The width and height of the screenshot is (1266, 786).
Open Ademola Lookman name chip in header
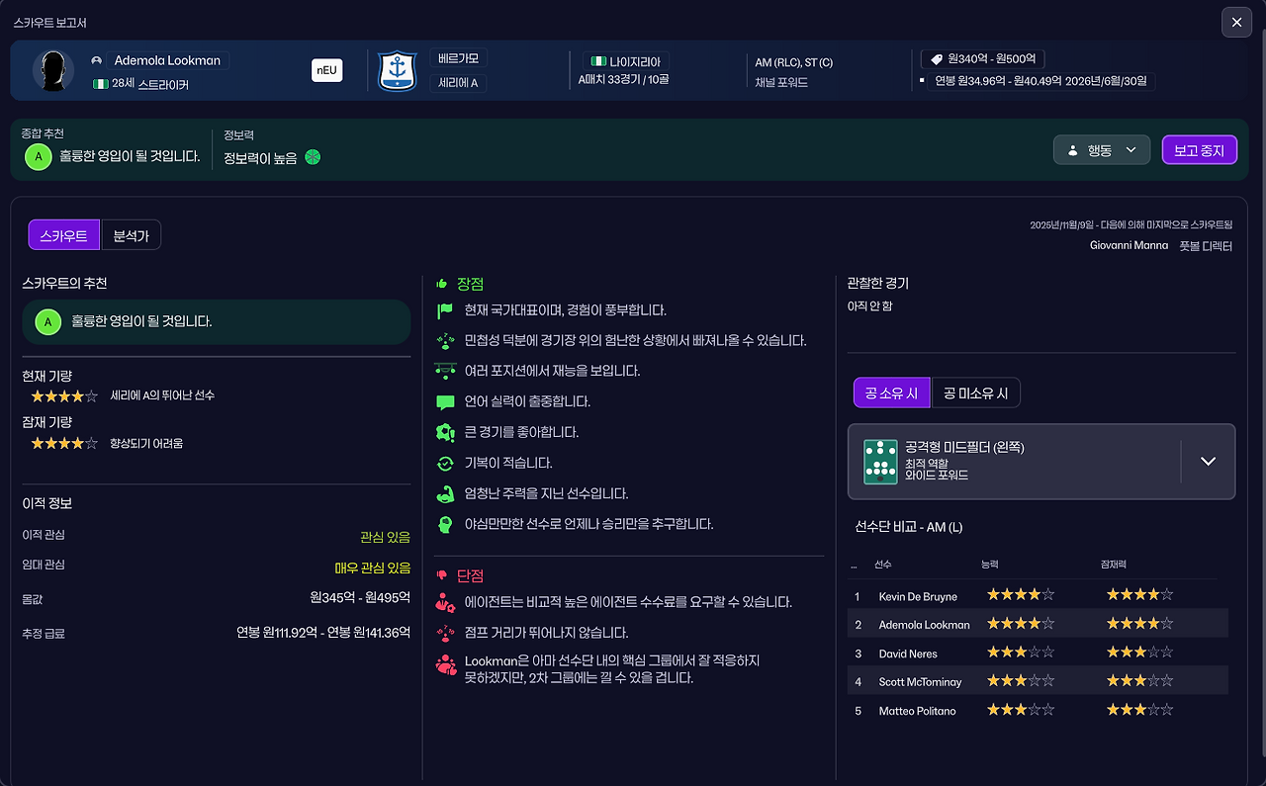[167, 60]
